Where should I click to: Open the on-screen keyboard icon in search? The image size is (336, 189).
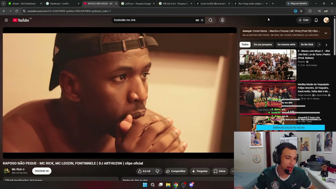pyautogui.click(x=197, y=20)
